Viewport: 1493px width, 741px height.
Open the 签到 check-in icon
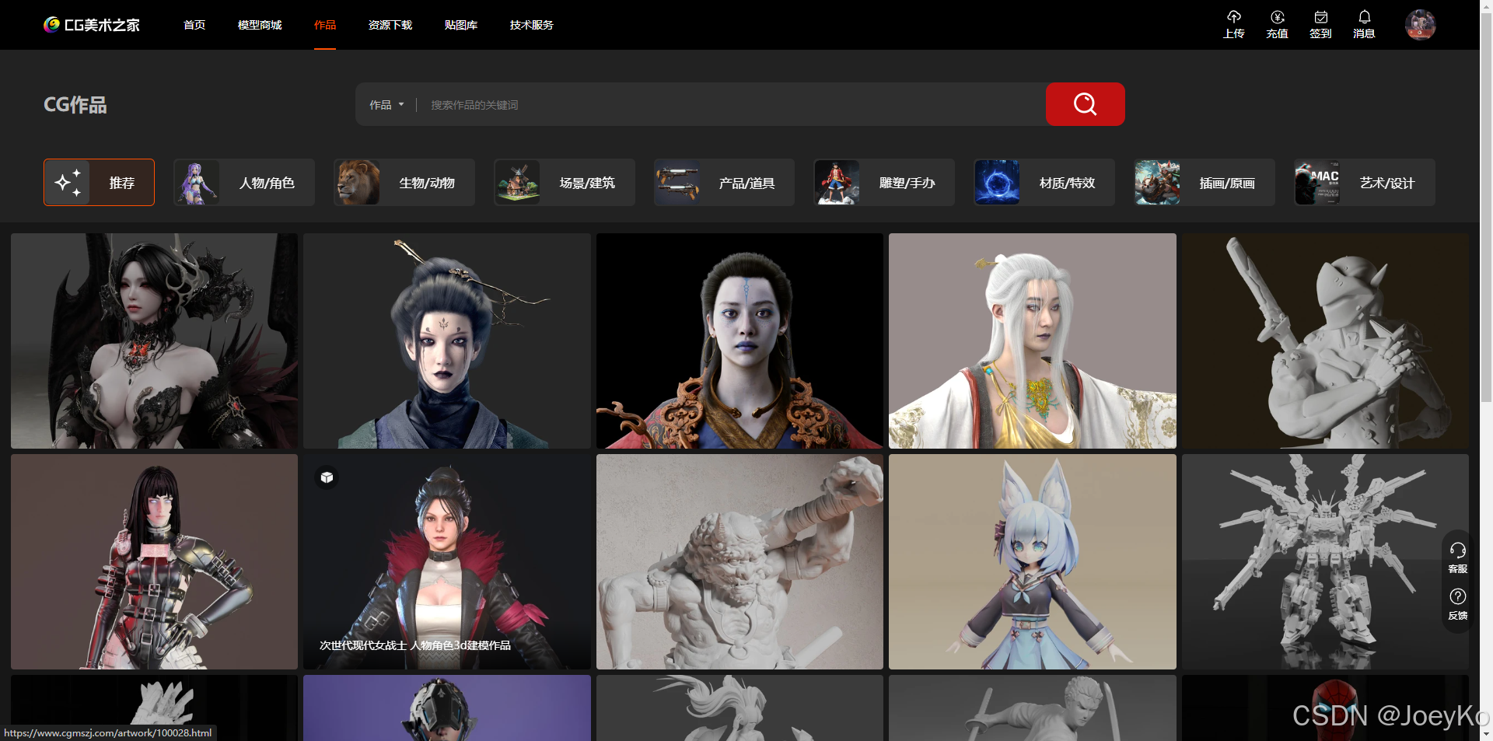tap(1320, 25)
